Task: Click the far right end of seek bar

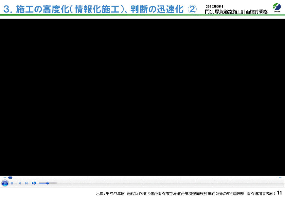Action: [x=276, y=177]
